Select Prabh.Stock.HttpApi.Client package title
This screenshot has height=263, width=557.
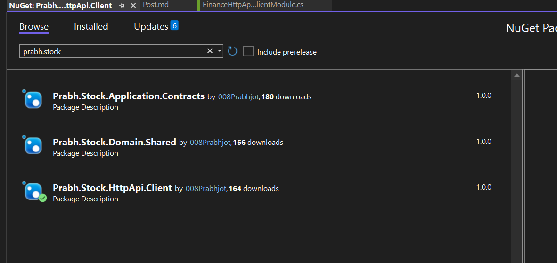[112, 188]
